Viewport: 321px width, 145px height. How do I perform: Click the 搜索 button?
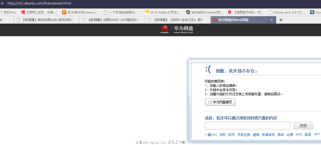point(303,126)
